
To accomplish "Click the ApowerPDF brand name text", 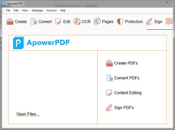I will 48,42.
